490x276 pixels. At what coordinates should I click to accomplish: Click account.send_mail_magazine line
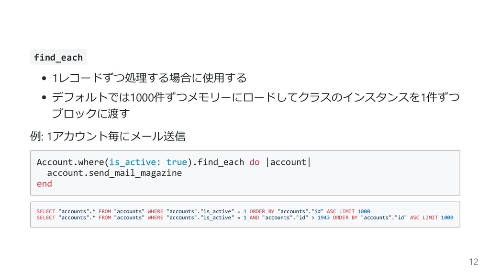[114, 173]
